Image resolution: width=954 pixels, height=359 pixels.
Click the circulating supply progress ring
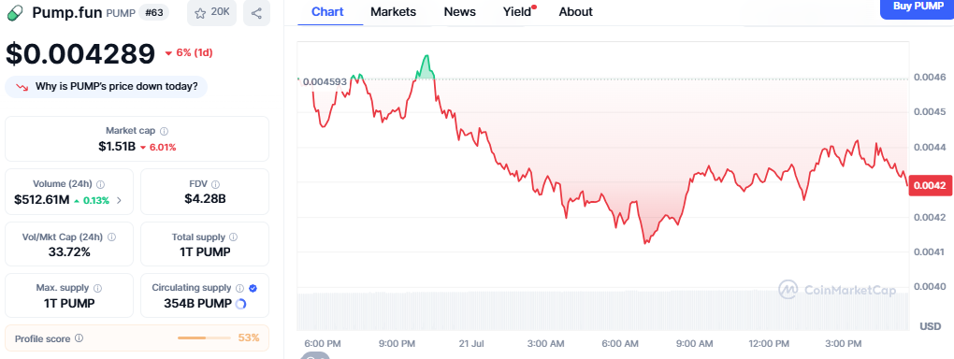coord(240,304)
